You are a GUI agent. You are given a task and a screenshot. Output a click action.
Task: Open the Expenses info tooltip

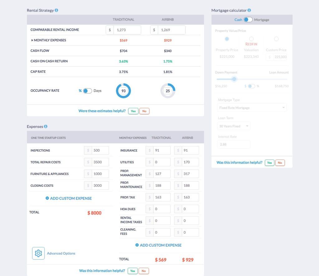click(46, 126)
